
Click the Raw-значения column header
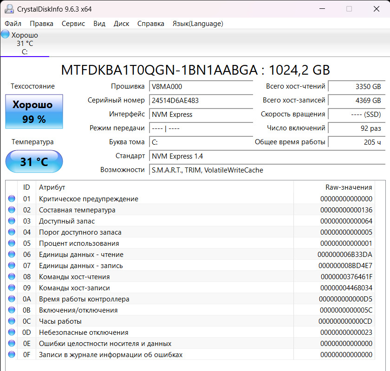pos(334,187)
